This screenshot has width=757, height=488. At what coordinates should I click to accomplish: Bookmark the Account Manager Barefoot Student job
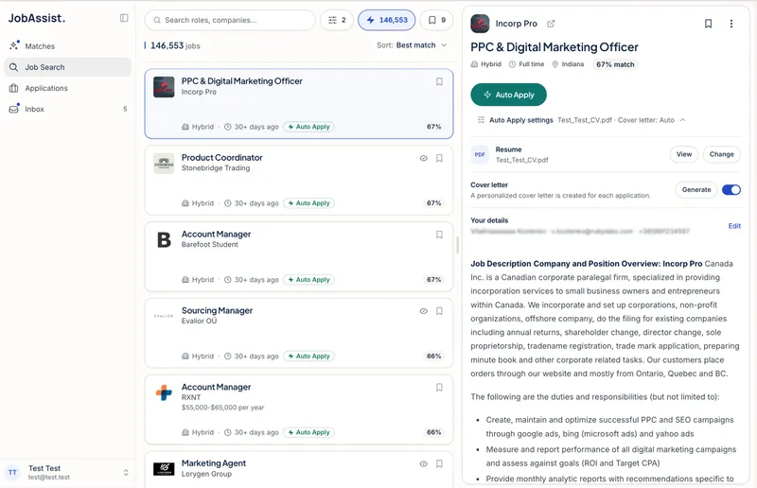pyautogui.click(x=439, y=235)
